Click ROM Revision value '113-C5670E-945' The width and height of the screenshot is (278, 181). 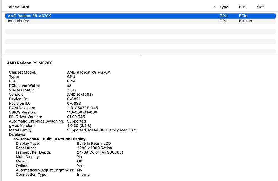point(83,108)
